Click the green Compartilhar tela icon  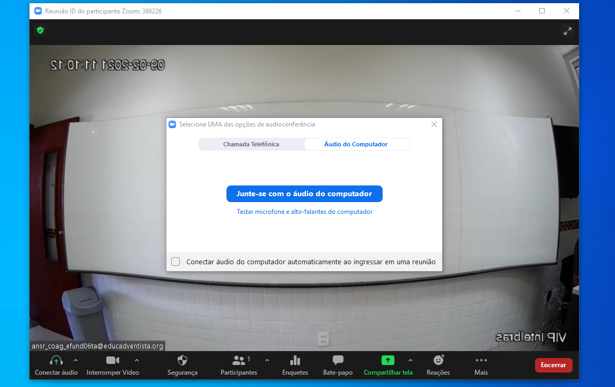click(387, 361)
